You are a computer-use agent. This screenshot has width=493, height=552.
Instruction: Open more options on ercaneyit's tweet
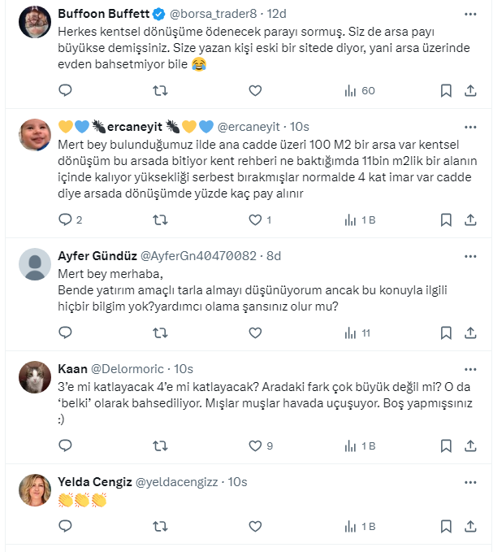[470, 127]
